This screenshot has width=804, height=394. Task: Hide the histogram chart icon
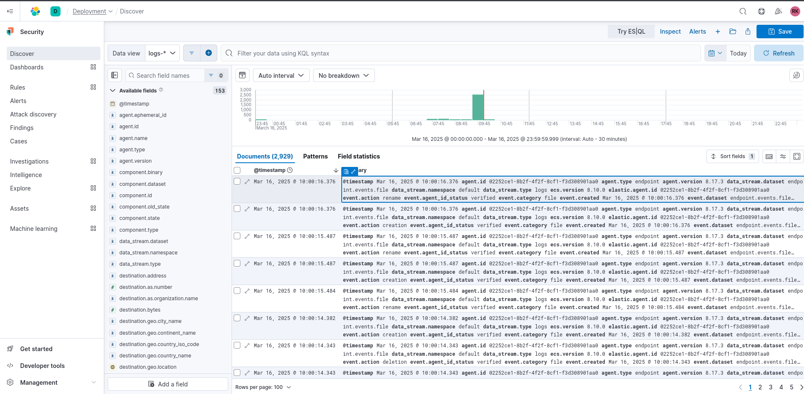pyautogui.click(x=243, y=75)
